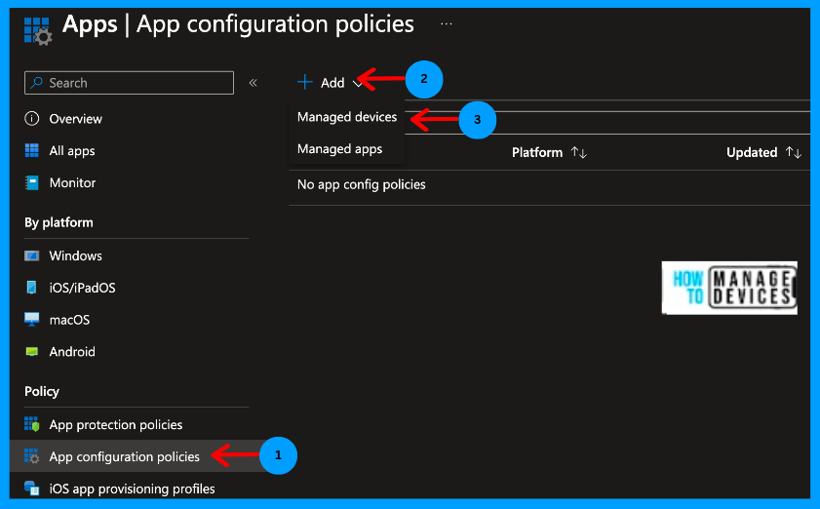Click the Android platform icon
The image size is (820, 509).
click(x=32, y=352)
